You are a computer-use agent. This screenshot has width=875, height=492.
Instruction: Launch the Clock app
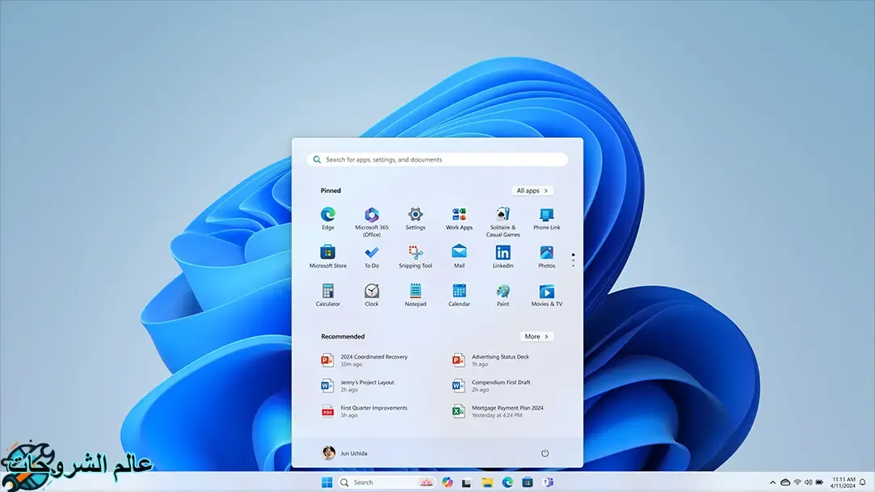tap(372, 295)
